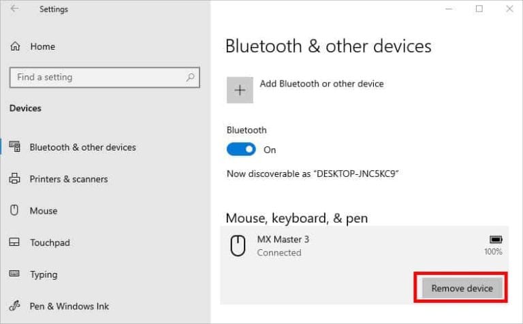
Task: Click the Typing keyboard icon
Action: pyautogui.click(x=15, y=274)
